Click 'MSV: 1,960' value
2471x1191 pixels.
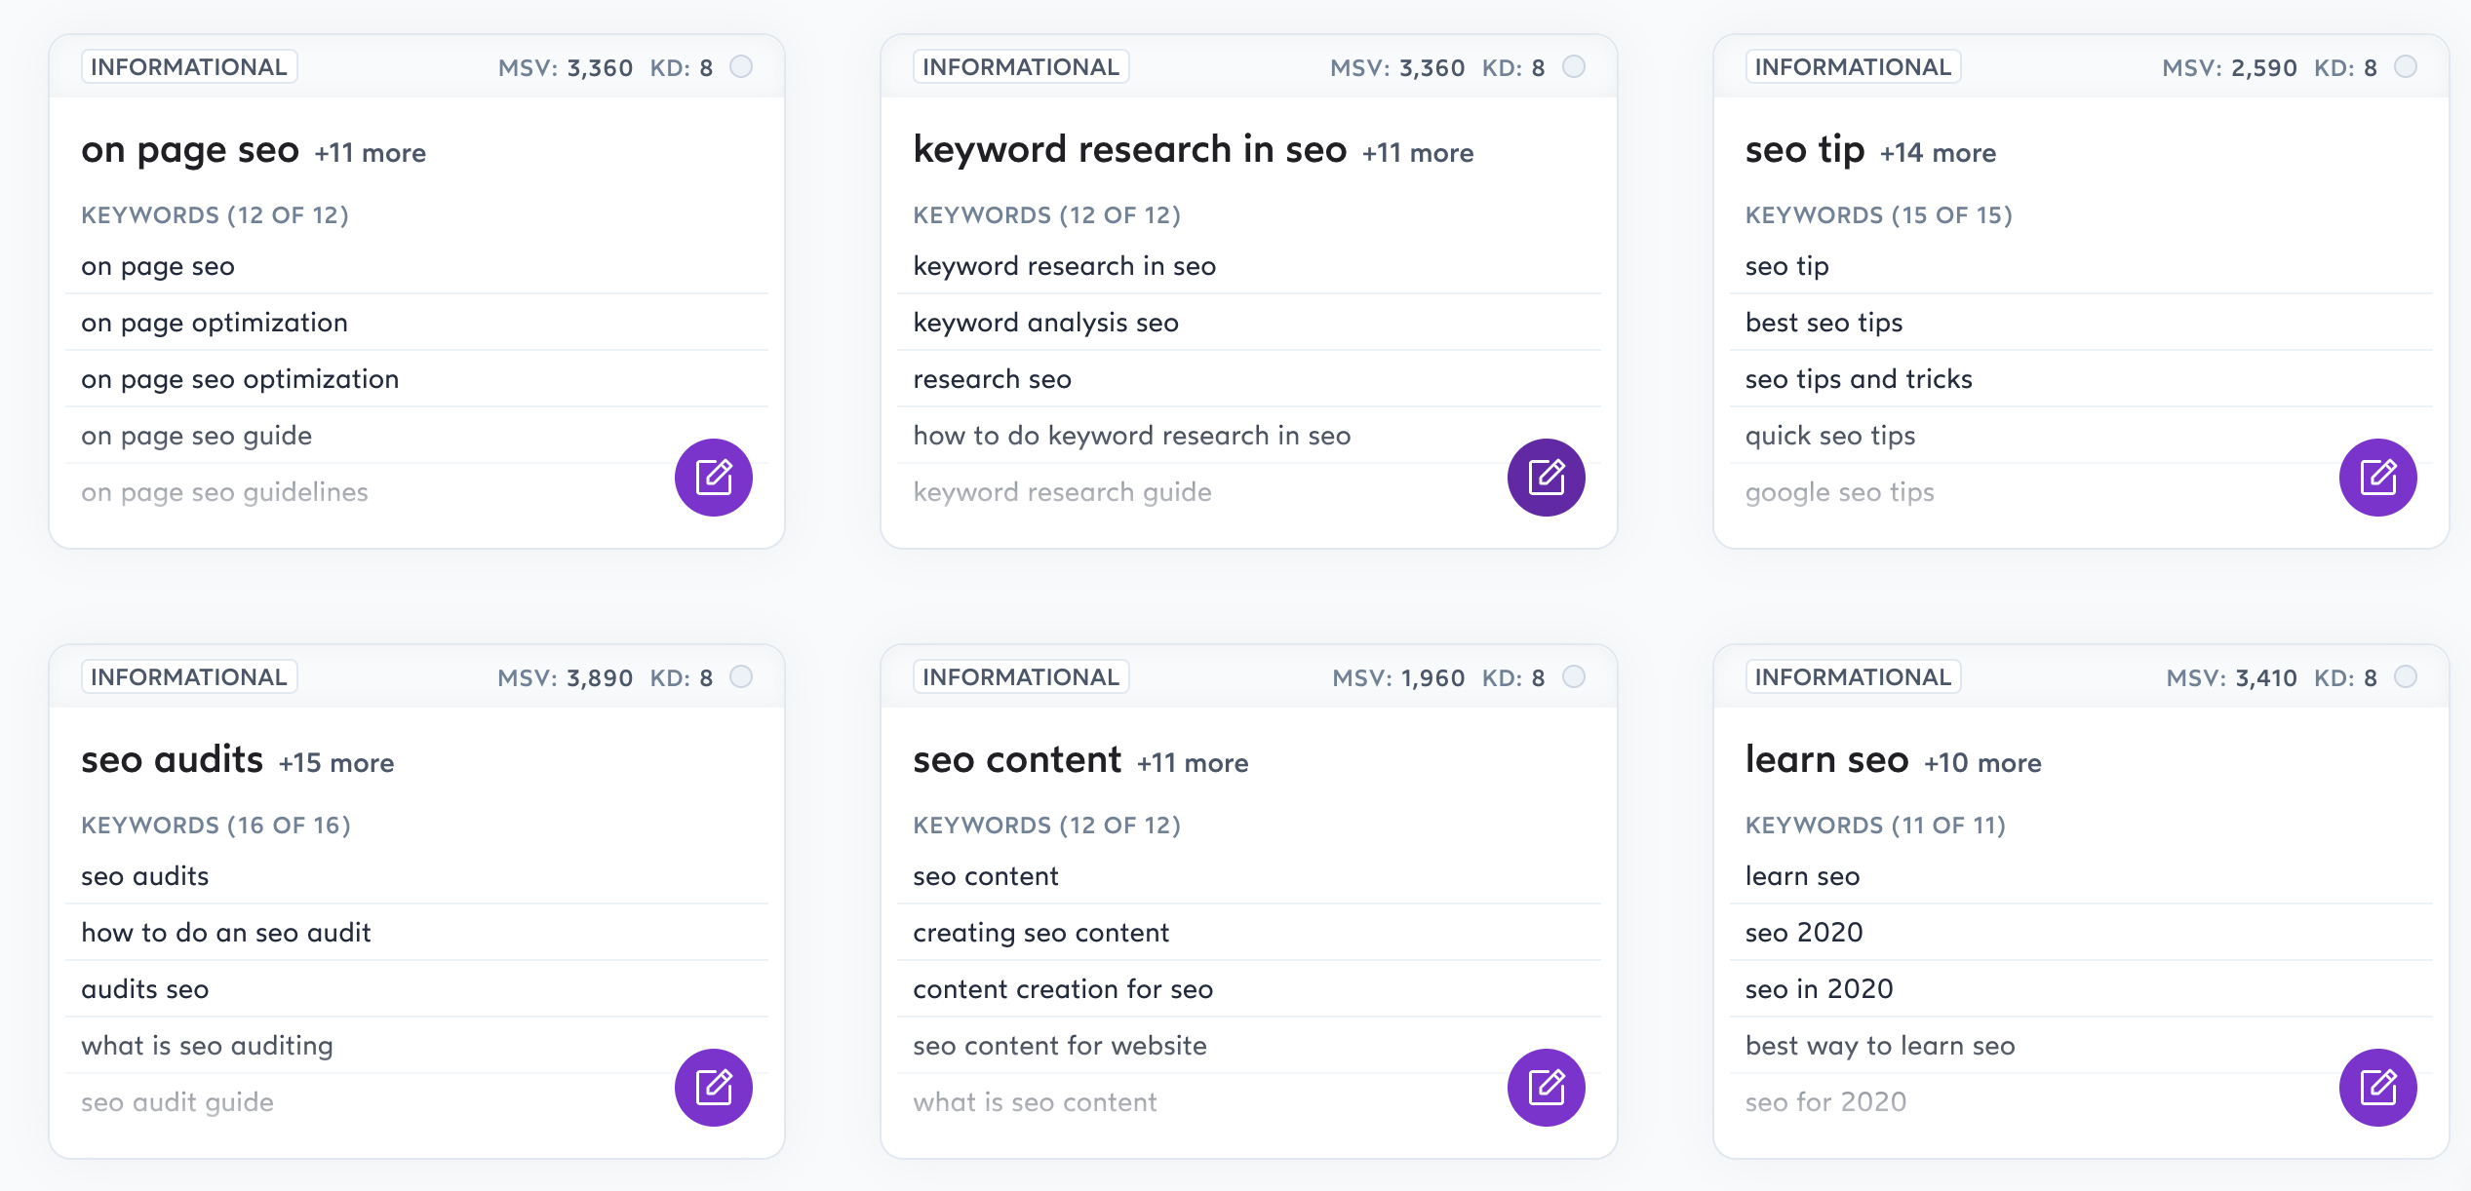coord(1399,677)
